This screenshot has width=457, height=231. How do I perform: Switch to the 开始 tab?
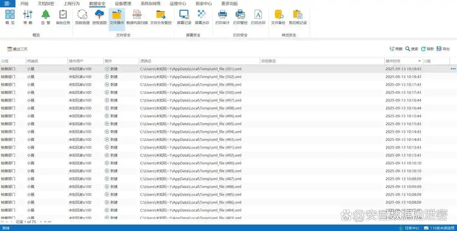click(24, 4)
